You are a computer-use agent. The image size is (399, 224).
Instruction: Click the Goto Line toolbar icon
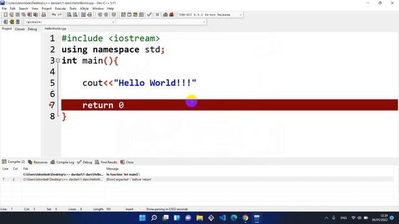coord(89,15)
